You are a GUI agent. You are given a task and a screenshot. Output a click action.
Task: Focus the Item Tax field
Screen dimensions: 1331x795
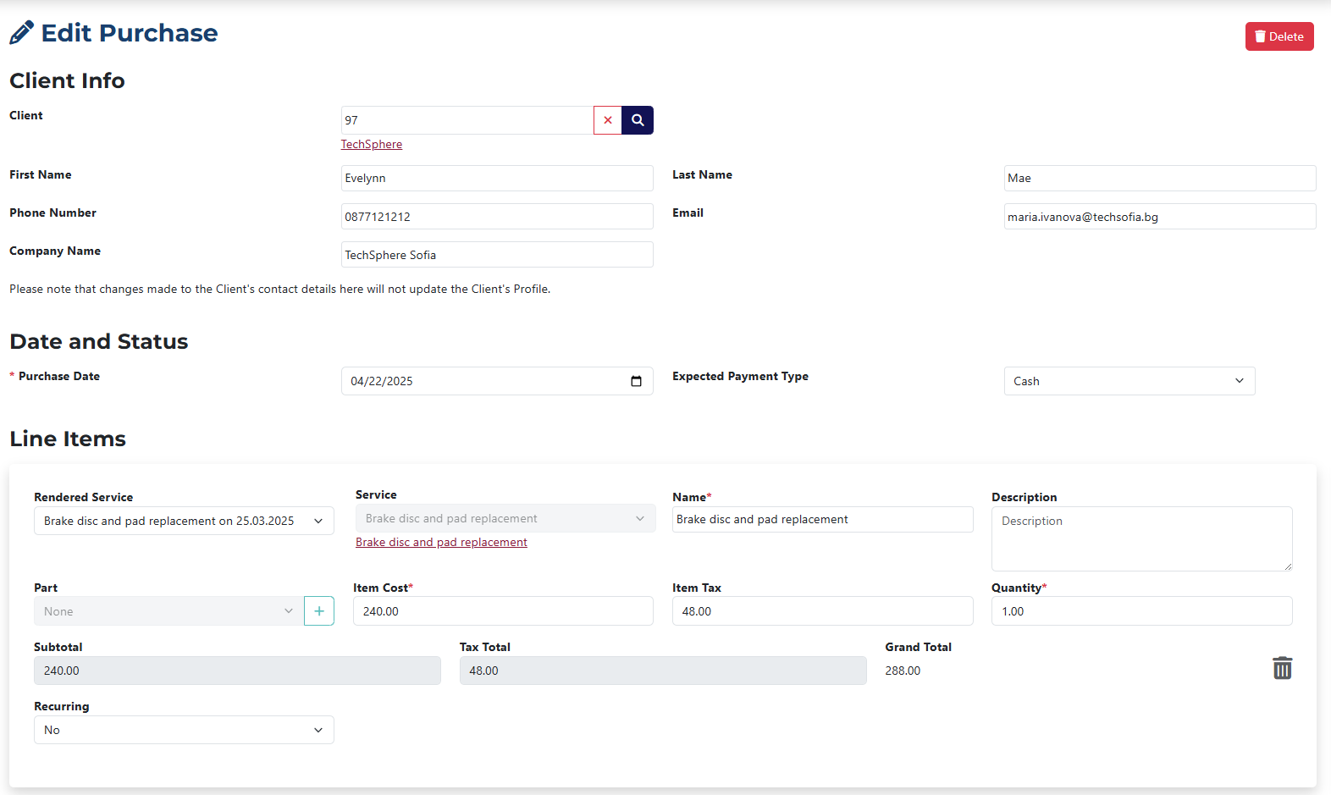822,611
